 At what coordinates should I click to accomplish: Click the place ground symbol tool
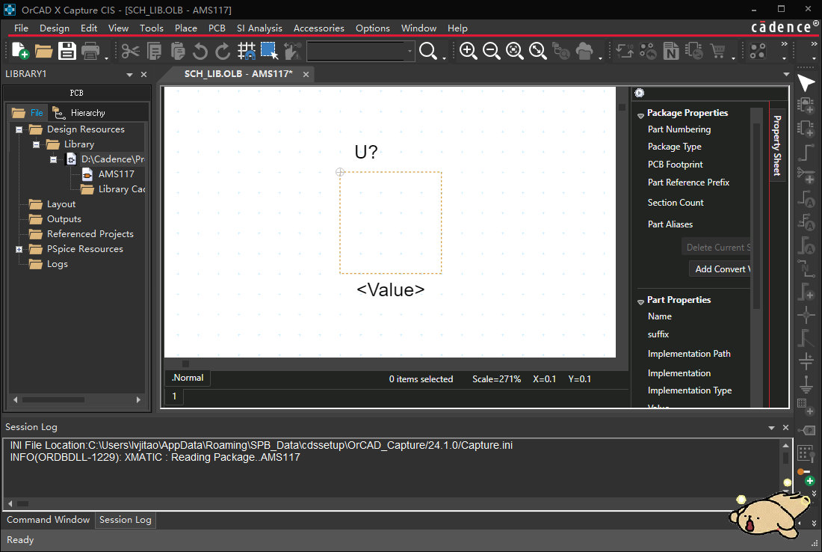(806, 384)
